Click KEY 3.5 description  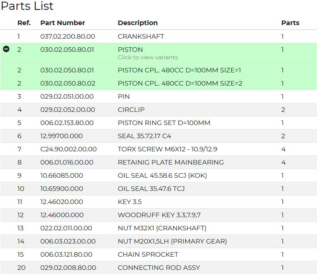click(130, 202)
